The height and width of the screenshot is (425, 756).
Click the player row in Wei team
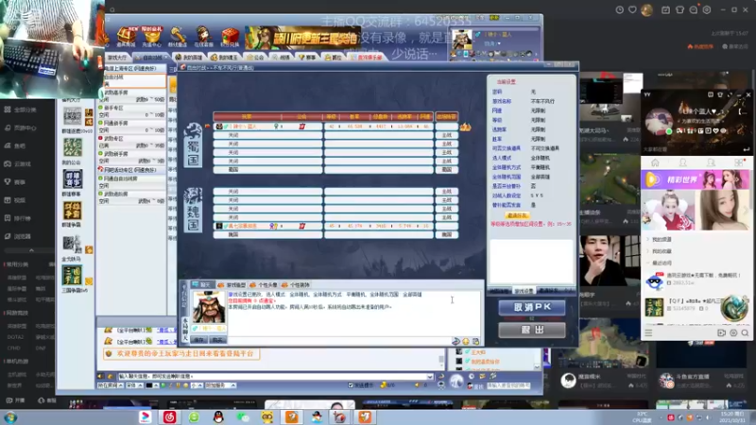pos(335,226)
